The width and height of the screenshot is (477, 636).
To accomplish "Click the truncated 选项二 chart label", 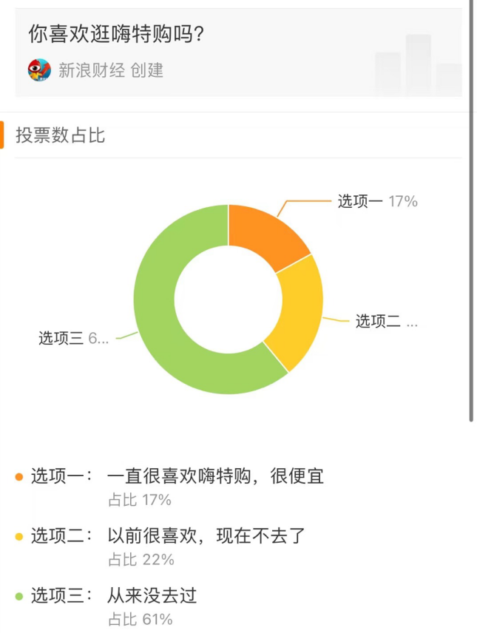I will [386, 322].
